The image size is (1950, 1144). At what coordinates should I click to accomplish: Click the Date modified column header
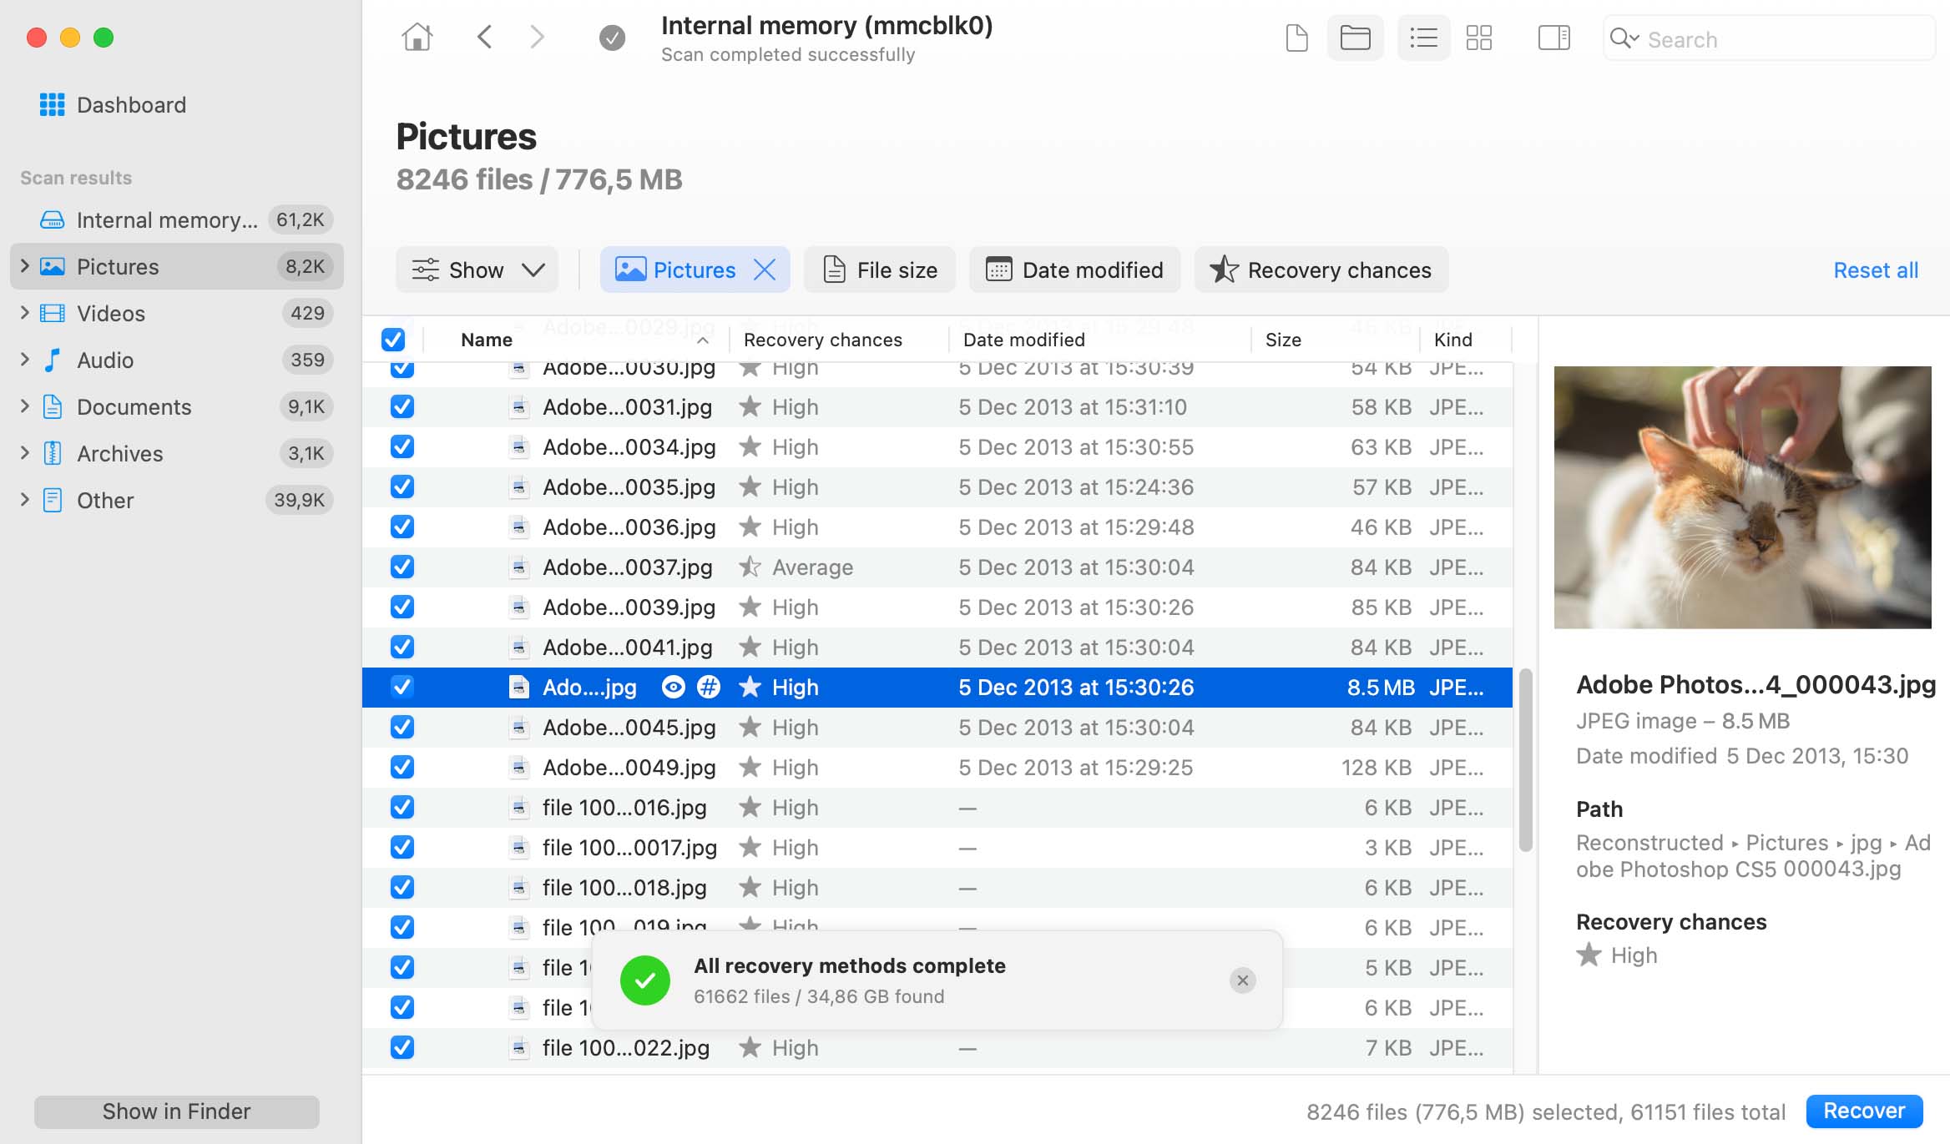tap(1023, 339)
